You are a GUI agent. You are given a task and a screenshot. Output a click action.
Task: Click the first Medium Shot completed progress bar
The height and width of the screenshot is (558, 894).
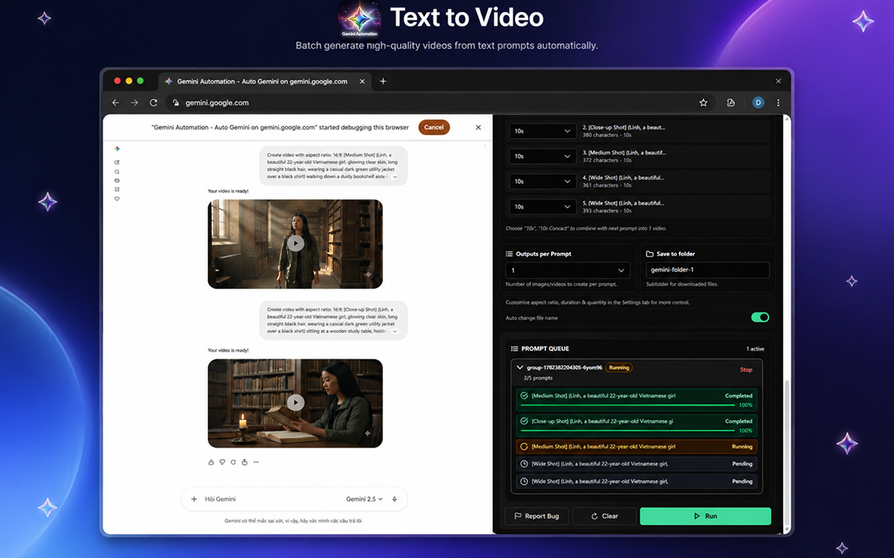(x=629, y=405)
